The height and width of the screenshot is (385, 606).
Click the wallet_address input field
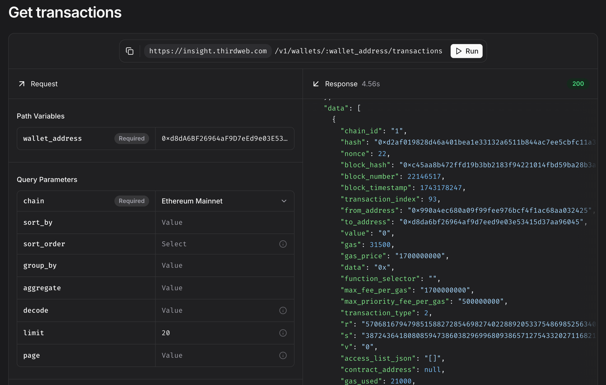pyautogui.click(x=224, y=139)
